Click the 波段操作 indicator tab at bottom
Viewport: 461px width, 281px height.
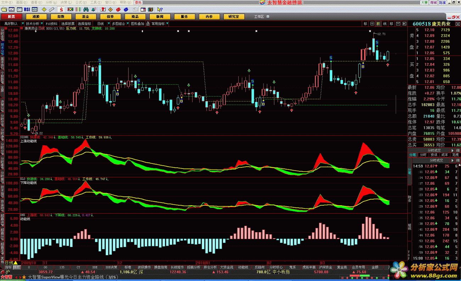coord(144,267)
